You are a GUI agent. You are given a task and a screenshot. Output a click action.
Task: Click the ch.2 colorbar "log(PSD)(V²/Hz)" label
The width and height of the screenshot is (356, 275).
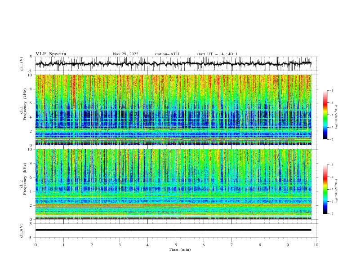pos(336,191)
